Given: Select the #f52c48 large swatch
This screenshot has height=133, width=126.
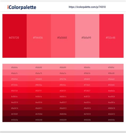Looking at the screenshot, I should (111, 36).
